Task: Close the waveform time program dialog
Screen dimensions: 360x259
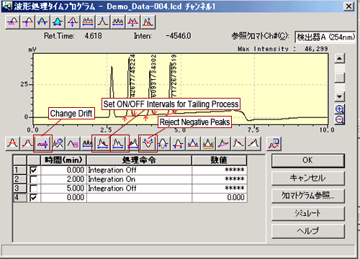Action: tap(348, 6)
